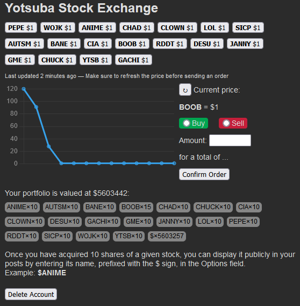Pick the PEPE $1 stock button
The width and height of the screenshot is (300, 306).
(x=20, y=27)
